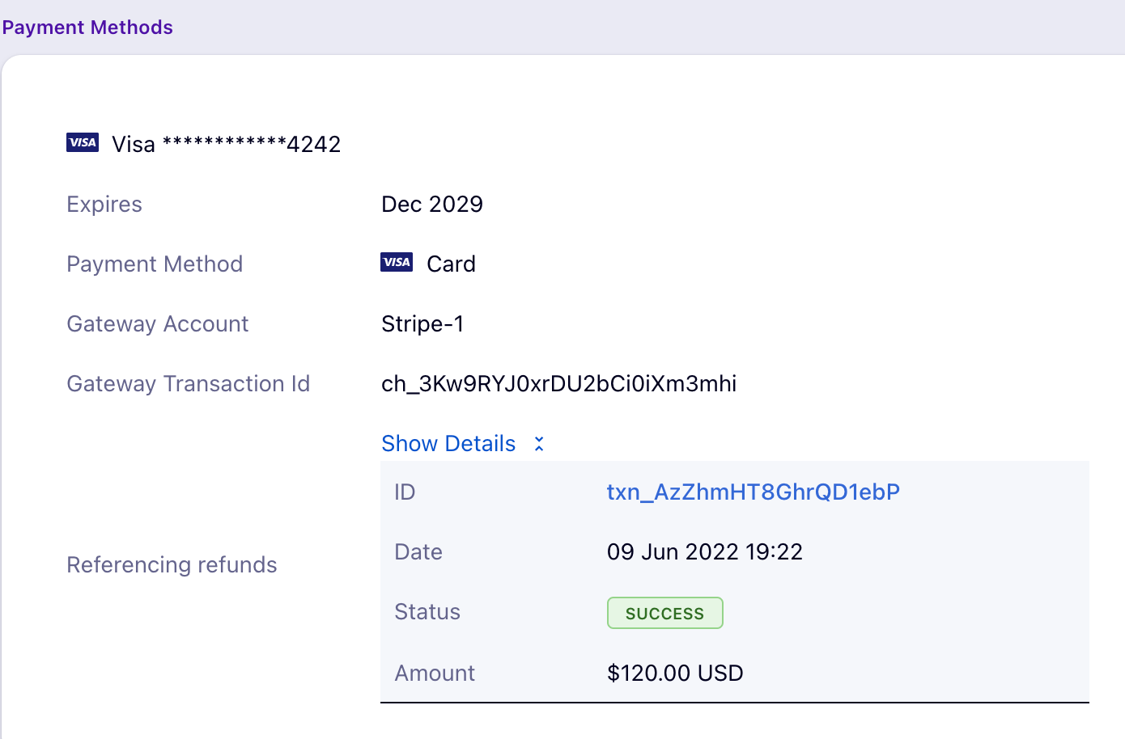1125x739 pixels.
Task: Click the Stripe-1 gateway account value
Action: pyautogui.click(x=422, y=323)
